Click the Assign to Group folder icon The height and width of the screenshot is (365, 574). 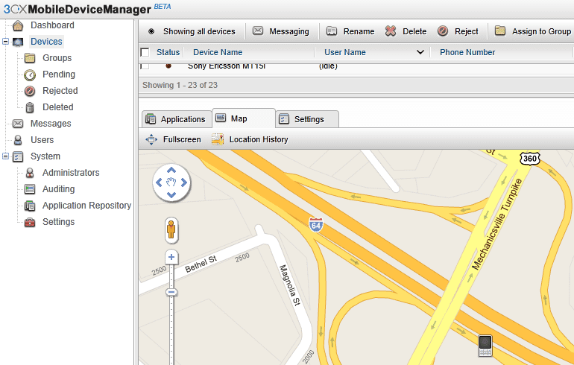(x=500, y=31)
